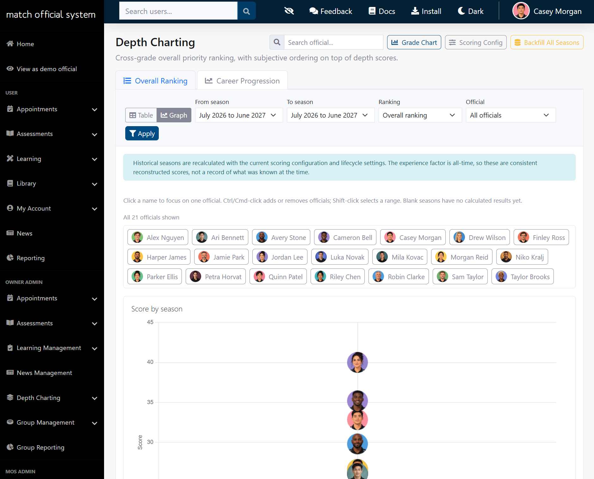594x479 pixels.
Task: Open News Management in sidebar
Action: click(52, 373)
